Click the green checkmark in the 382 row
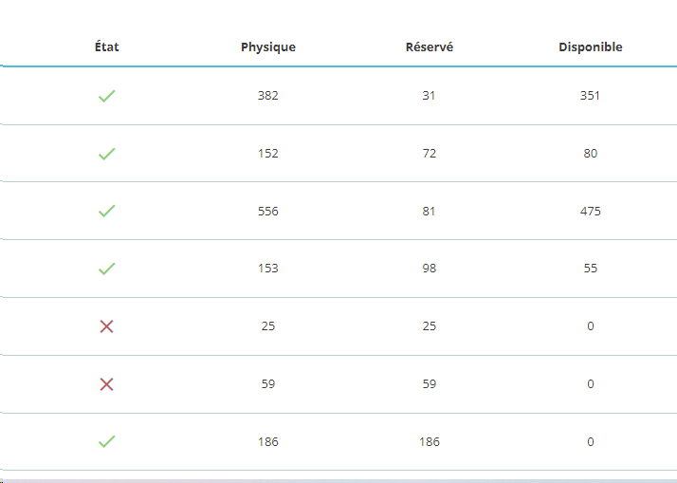This screenshot has width=677, height=483. click(x=107, y=96)
